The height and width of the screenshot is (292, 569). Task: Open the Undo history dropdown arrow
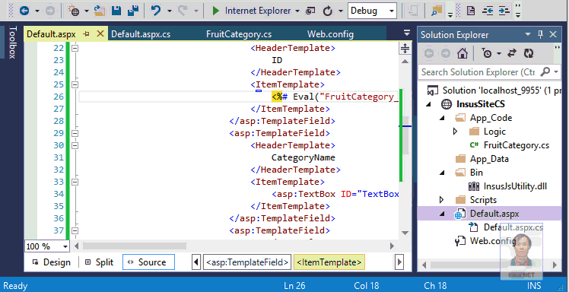[170, 11]
